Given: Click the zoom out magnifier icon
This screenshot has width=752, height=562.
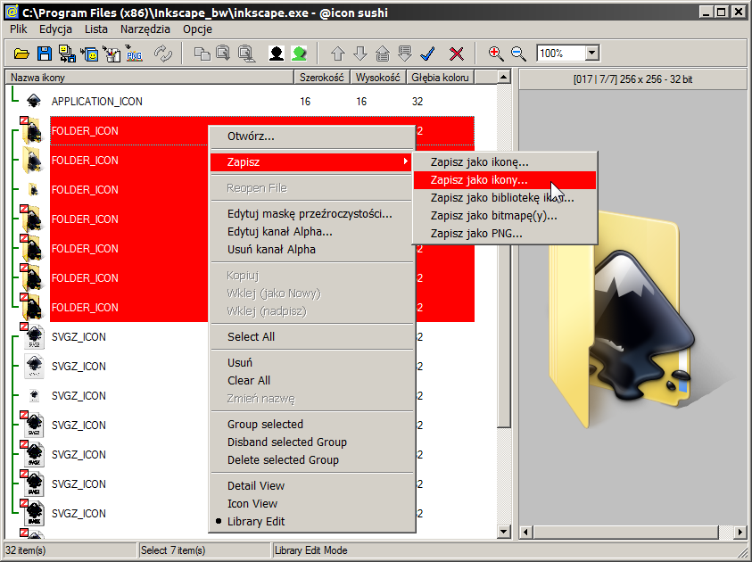Looking at the screenshot, I should (518, 54).
